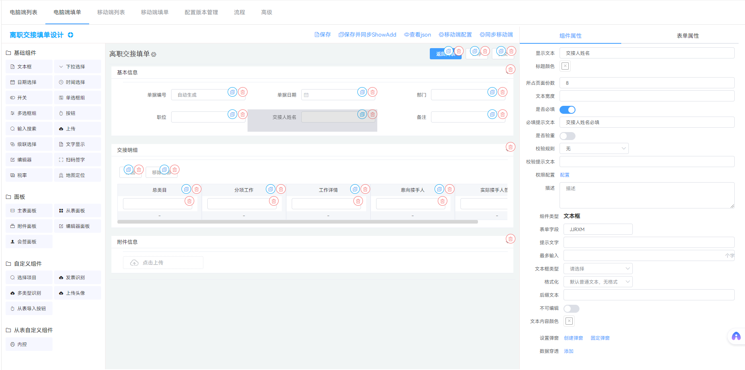Switch to 移动端填单 tab
745x370 pixels.
coord(155,12)
